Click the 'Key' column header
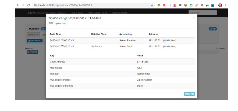 point(52,55)
